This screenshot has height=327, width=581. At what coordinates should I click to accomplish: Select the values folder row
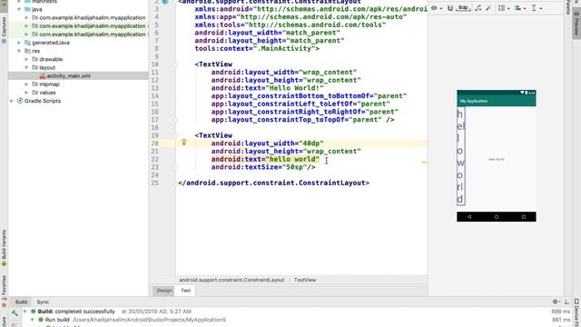tap(78, 93)
